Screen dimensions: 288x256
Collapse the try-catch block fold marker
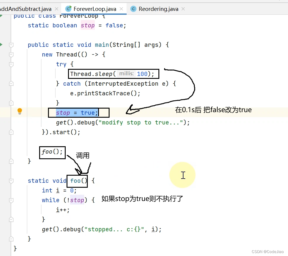11,64
